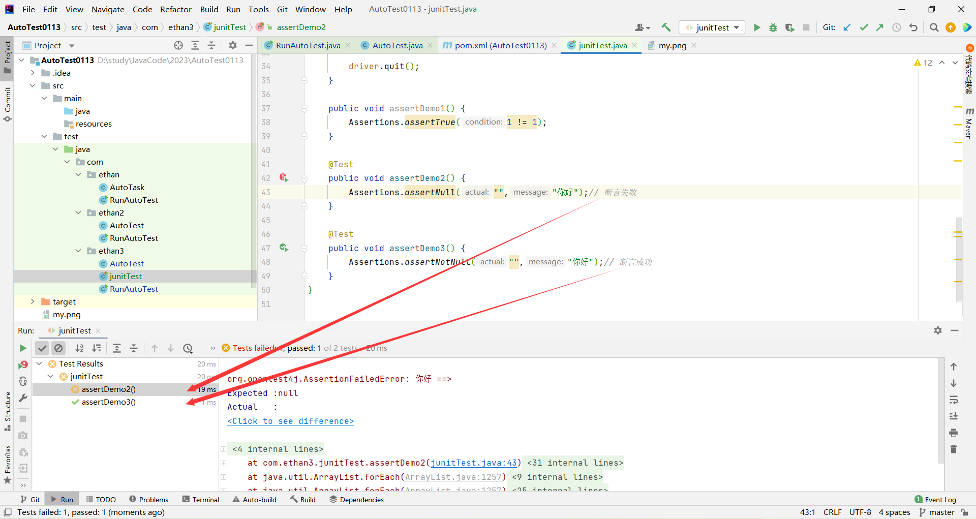The image size is (976, 519).
Task: Update project via Git blue arrow
Action: pyautogui.click(x=847, y=27)
